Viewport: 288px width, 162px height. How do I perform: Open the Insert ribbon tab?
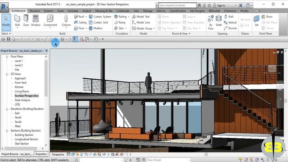[x=60, y=11]
